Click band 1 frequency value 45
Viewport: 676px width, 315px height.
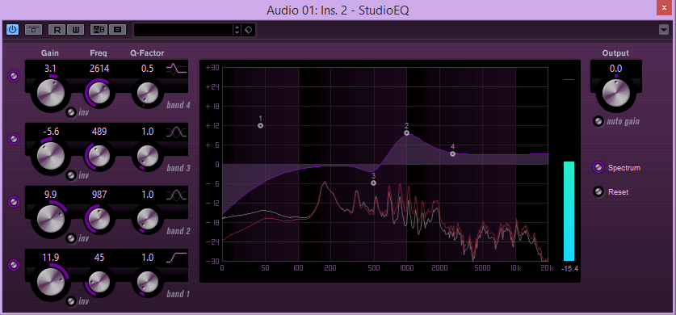point(99,258)
